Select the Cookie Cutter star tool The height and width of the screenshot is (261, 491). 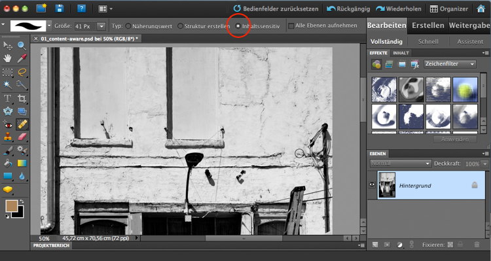click(7, 111)
